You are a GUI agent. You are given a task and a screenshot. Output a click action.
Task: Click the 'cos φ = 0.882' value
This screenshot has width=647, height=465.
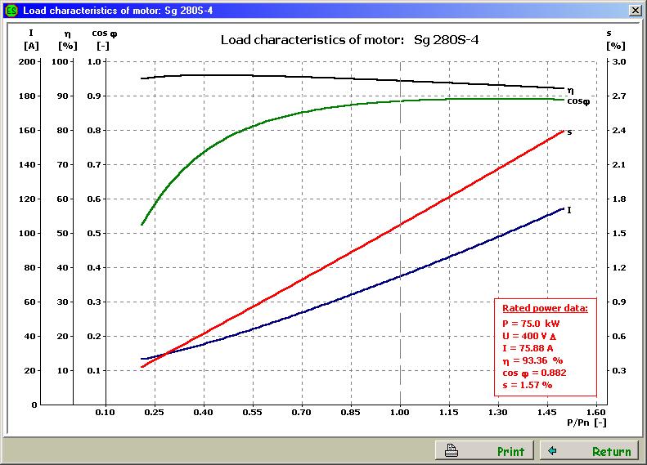pyautogui.click(x=534, y=373)
